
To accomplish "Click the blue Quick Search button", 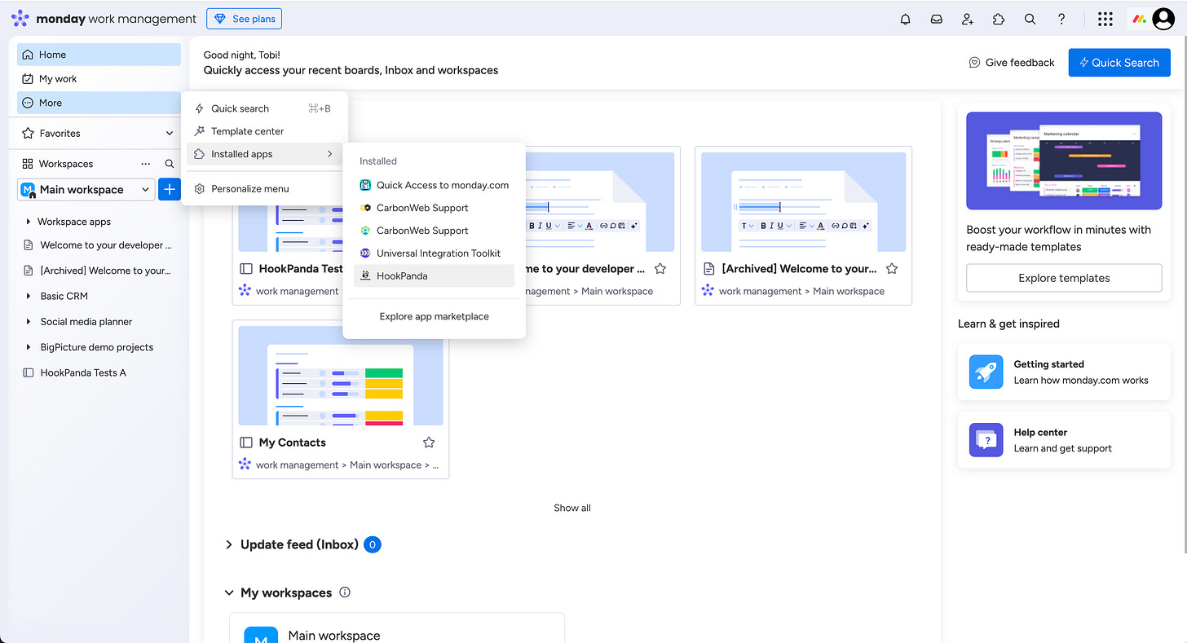I will tap(1119, 63).
